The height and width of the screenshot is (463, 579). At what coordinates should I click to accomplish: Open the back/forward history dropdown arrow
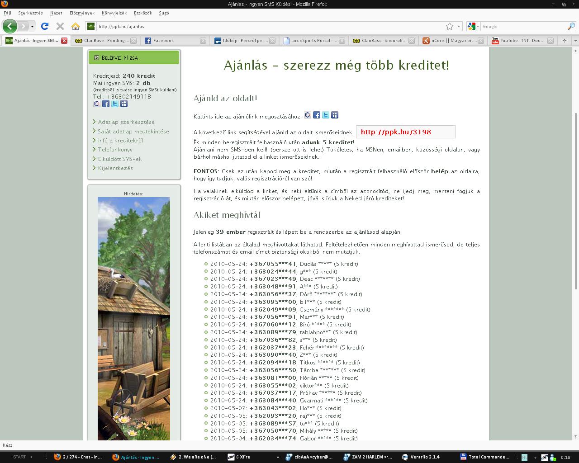[x=32, y=26]
